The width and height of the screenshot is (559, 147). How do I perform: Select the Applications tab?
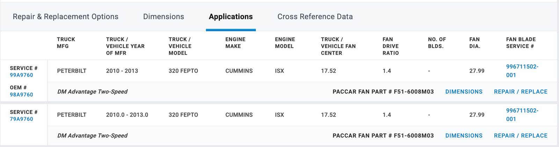(231, 17)
